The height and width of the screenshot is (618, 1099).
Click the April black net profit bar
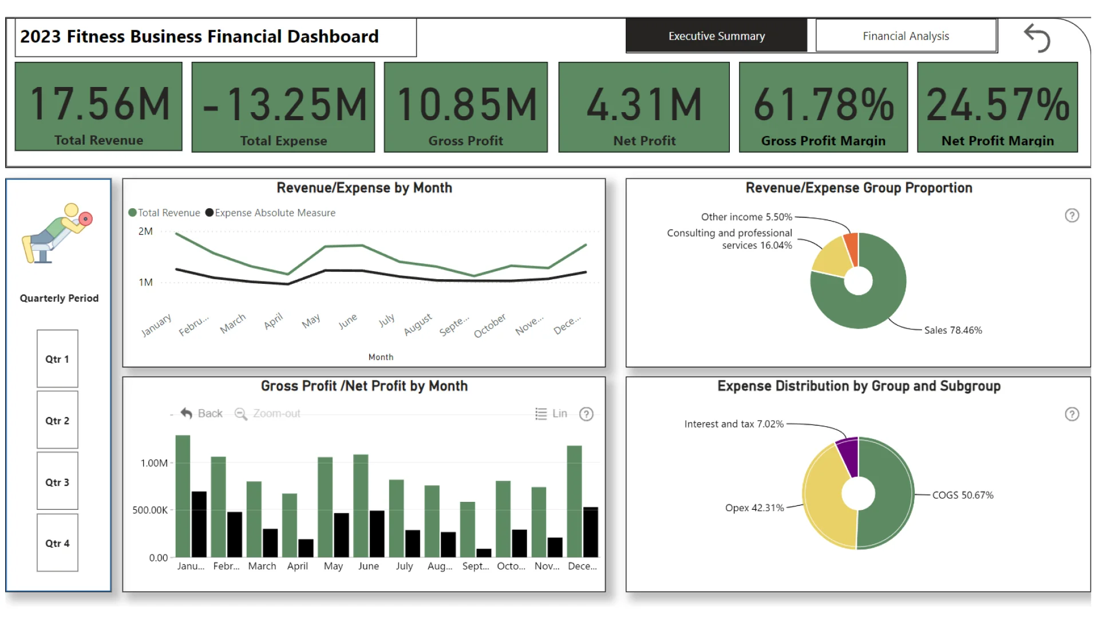click(x=306, y=548)
